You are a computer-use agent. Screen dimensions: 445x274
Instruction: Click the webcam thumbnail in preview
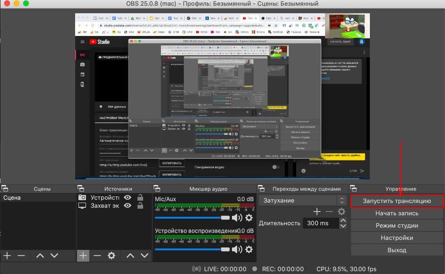[x=347, y=26]
